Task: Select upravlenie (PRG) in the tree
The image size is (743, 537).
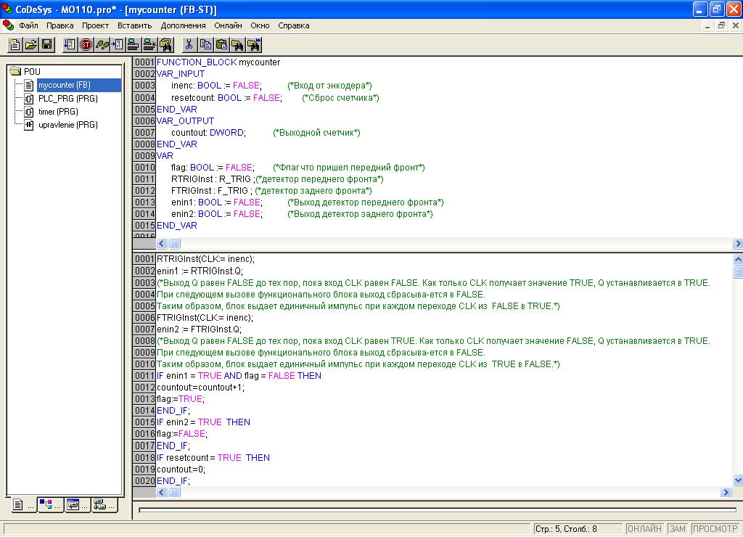Action: pos(67,125)
